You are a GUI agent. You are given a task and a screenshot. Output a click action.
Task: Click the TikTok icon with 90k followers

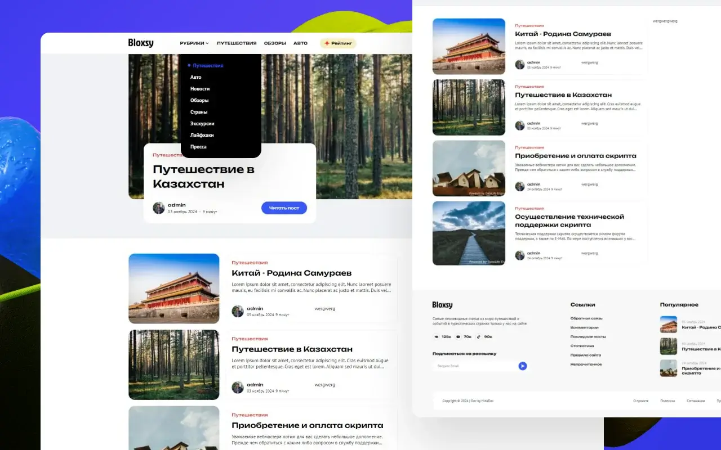tap(479, 336)
